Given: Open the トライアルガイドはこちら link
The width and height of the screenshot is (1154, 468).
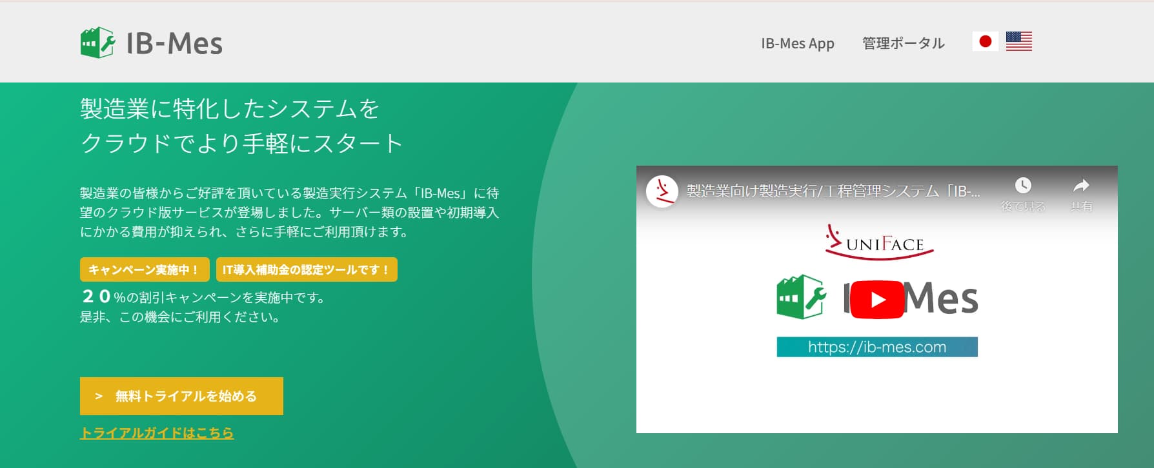Looking at the screenshot, I should tap(157, 433).
